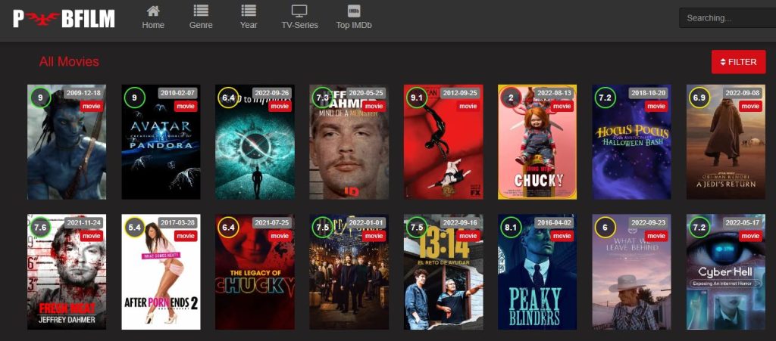Click the house icon above Home

153,11
